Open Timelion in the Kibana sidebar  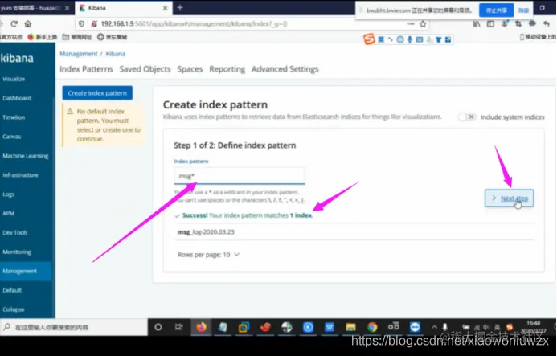point(14,117)
